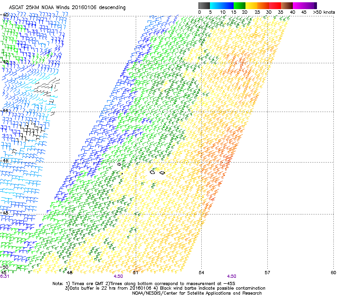Image resolution: width=337 pixels, height=296 pixels.
Task: Click the "-44" latitude label
Action: tap(5, 111)
